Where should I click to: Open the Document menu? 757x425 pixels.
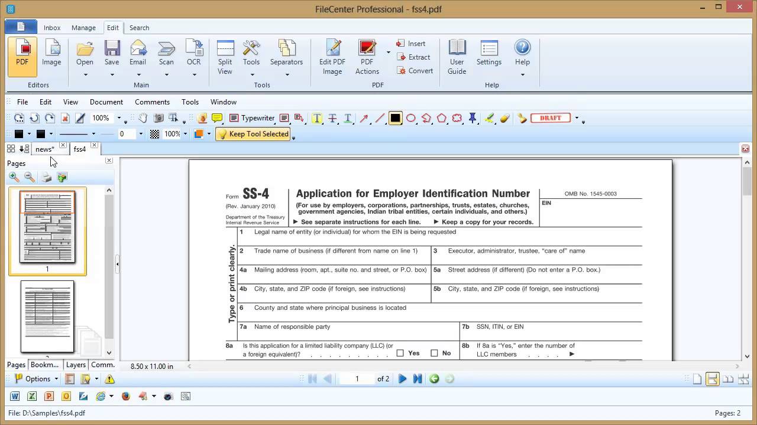[106, 102]
